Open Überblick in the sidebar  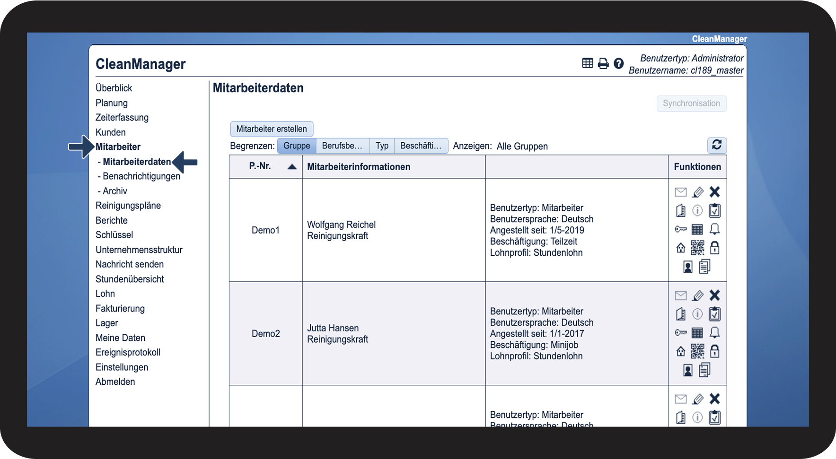[x=114, y=88]
